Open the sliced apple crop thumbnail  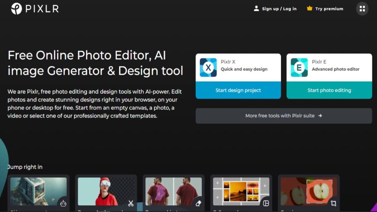[309, 191]
